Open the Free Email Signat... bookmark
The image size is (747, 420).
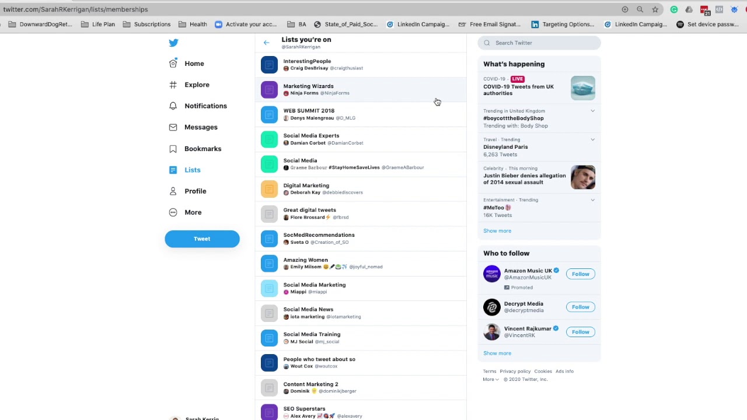tap(489, 24)
